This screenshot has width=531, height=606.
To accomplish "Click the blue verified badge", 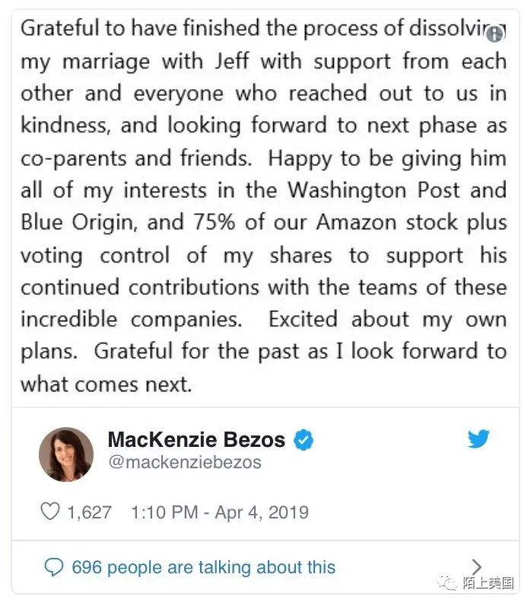I will pos(304,440).
